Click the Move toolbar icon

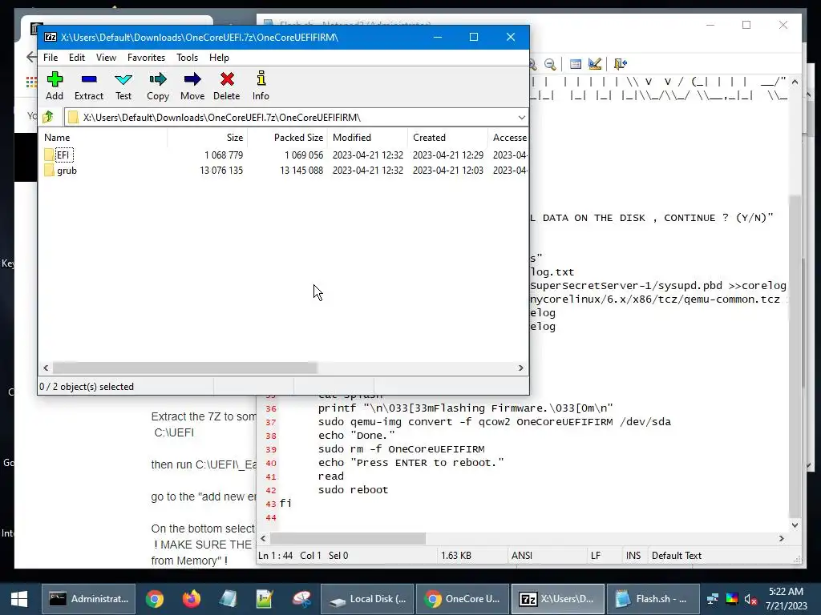pyautogui.click(x=192, y=86)
